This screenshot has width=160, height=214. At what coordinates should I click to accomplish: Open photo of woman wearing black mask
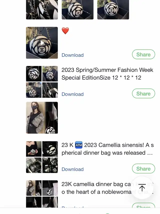pos(42,117)
